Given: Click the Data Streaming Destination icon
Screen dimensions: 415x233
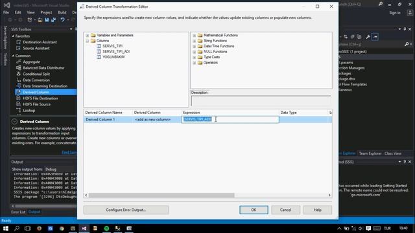Looking at the screenshot, I should point(19,86).
